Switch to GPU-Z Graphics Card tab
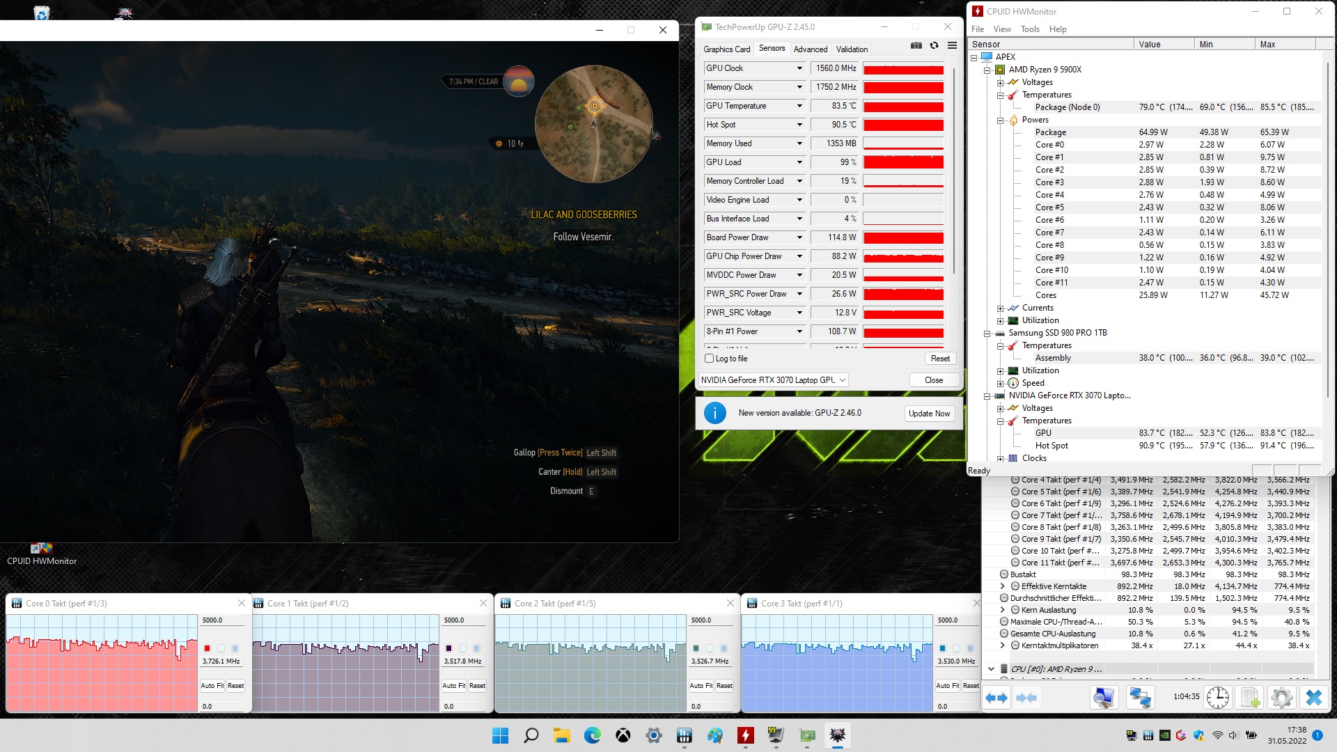The width and height of the screenshot is (1337, 752). tap(726, 49)
